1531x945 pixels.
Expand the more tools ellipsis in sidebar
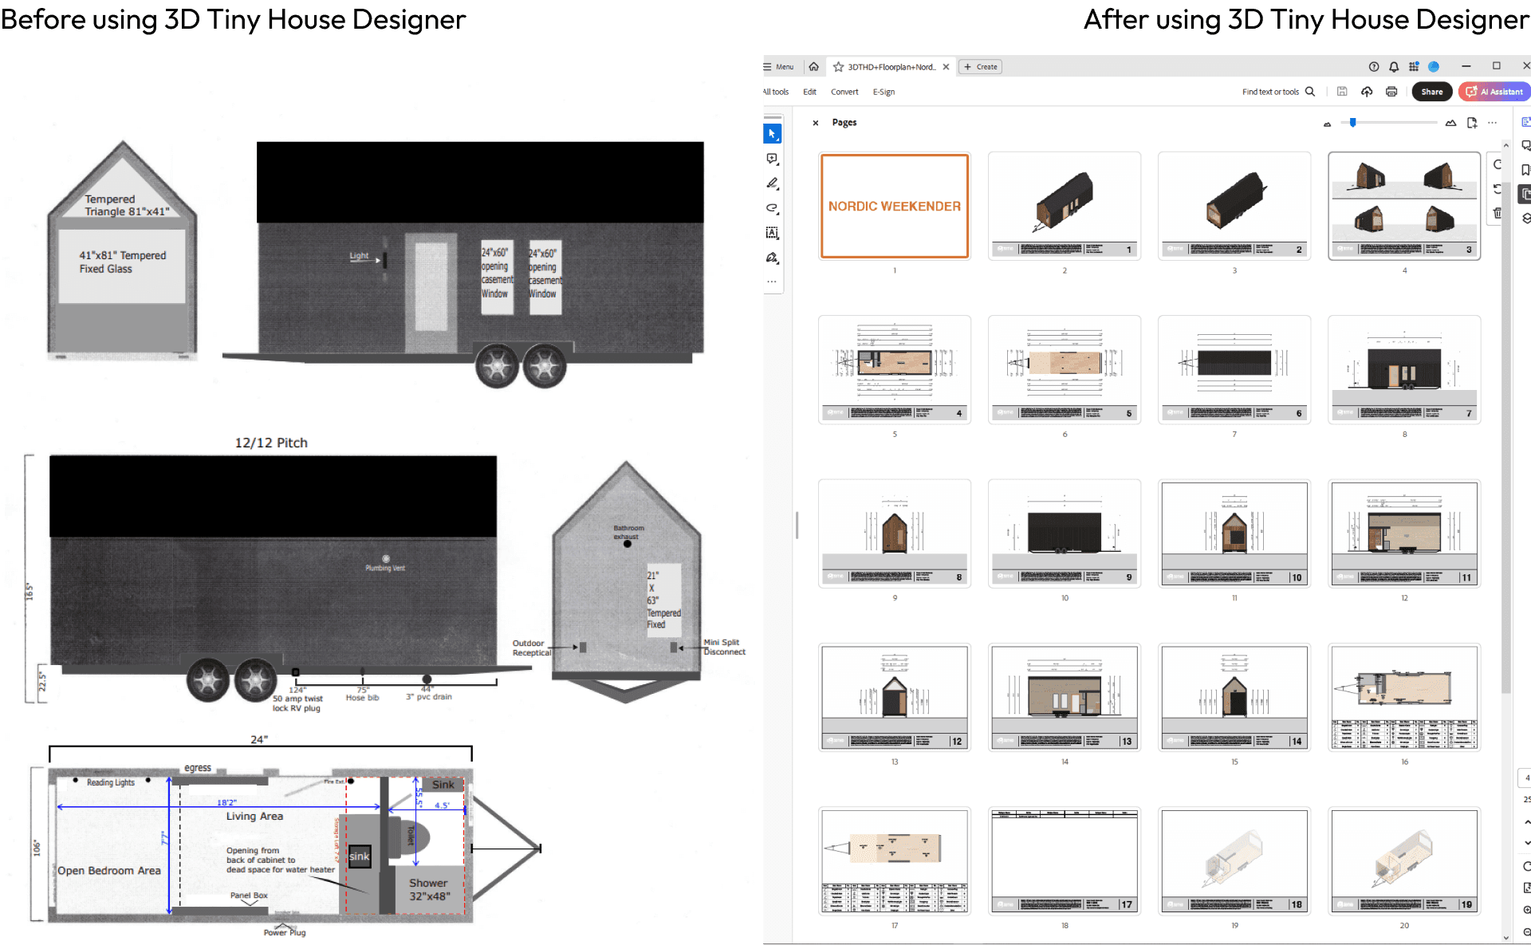coord(772,282)
